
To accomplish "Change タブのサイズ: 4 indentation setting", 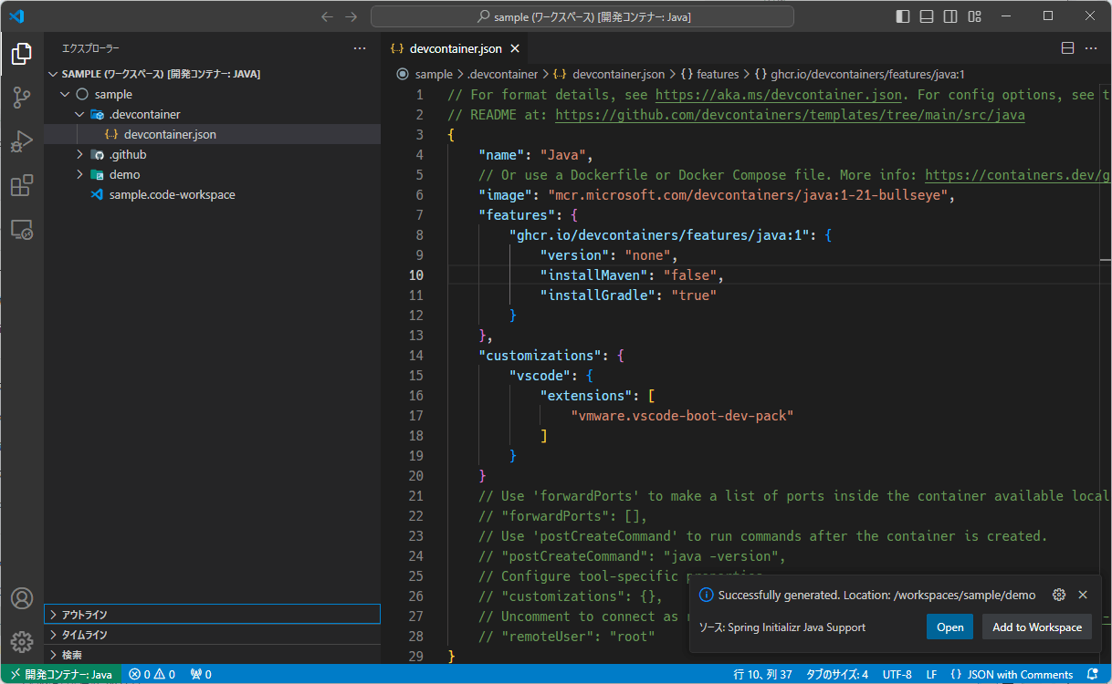I will click(837, 674).
